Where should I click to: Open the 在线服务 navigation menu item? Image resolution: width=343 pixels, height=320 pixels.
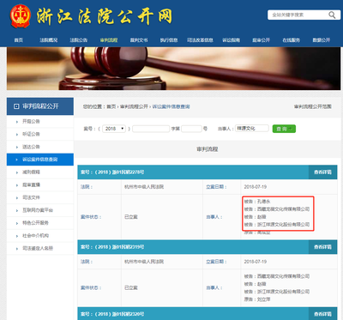(292, 40)
